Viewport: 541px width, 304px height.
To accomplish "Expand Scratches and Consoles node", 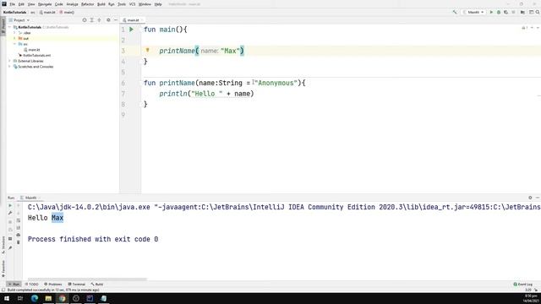I will (9, 67).
